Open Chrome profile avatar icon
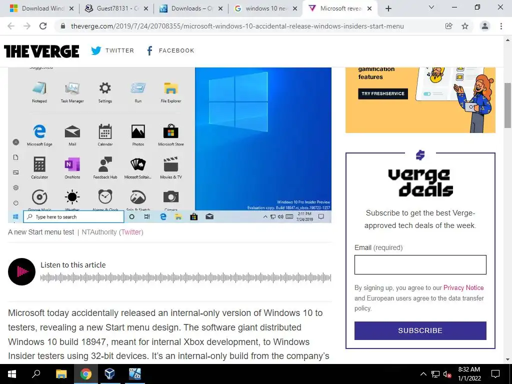Viewport: 512px width, 384px height. coord(485,26)
